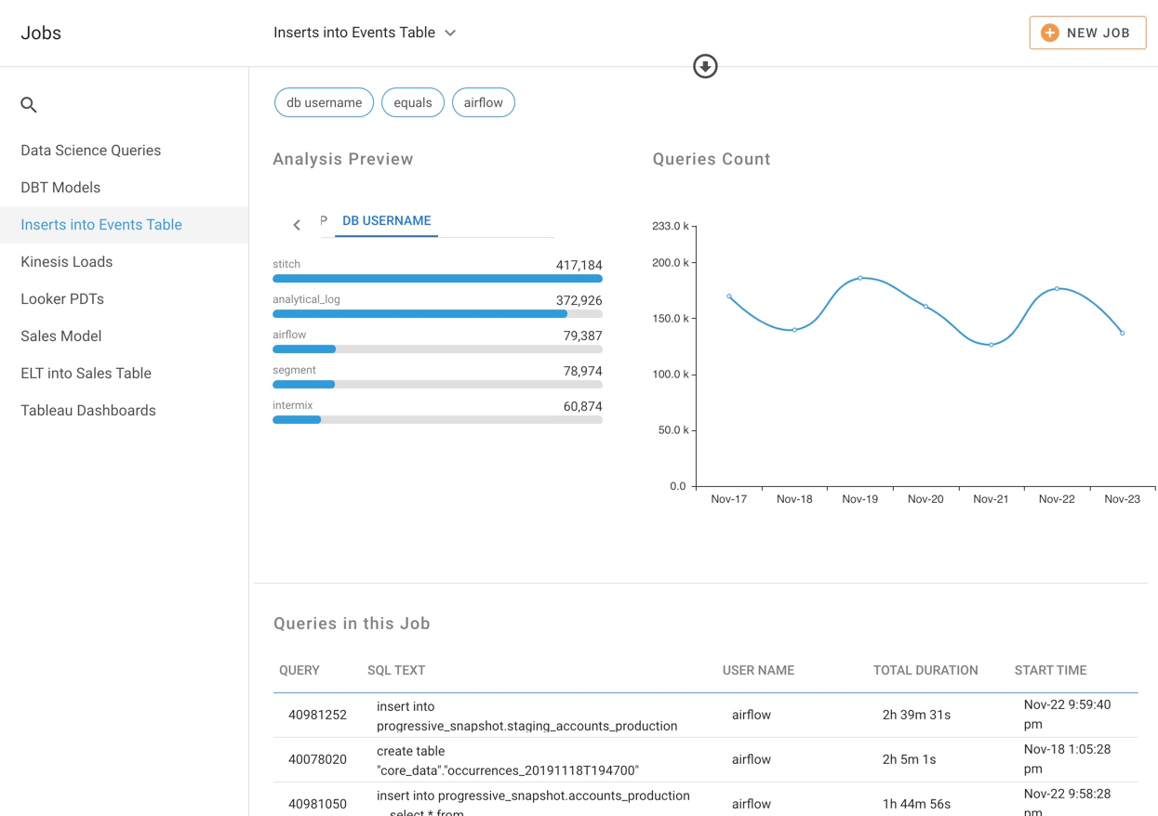The image size is (1158, 816).
Task: Click the orange plus icon on New Job
Action: coord(1049,33)
